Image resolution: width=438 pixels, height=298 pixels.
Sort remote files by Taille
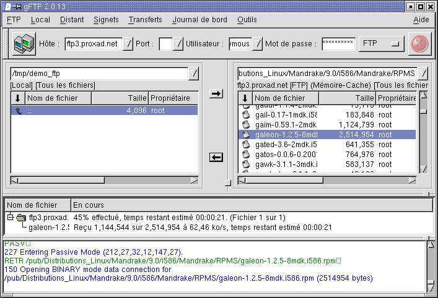pos(347,98)
